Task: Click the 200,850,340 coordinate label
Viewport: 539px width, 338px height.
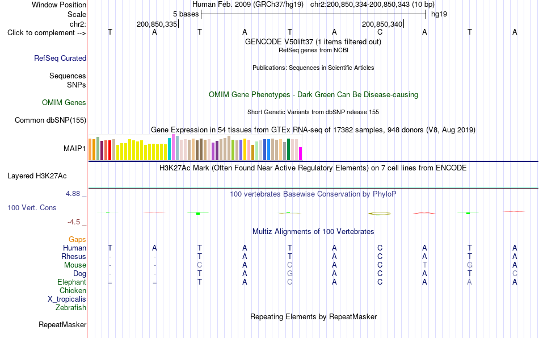Action: click(x=382, y=24)
